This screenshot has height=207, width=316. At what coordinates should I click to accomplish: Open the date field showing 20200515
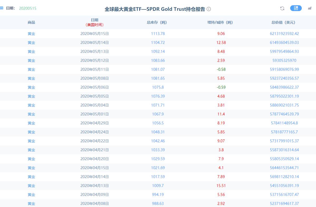pos(28,8)
